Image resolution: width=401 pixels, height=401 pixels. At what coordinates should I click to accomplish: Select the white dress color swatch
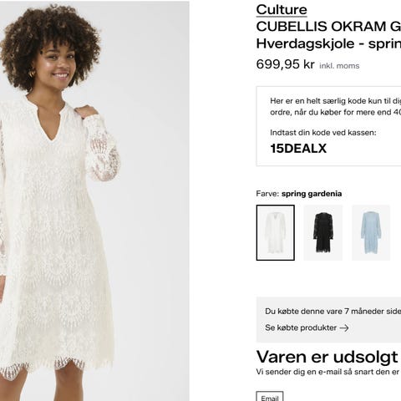(276, 233)
